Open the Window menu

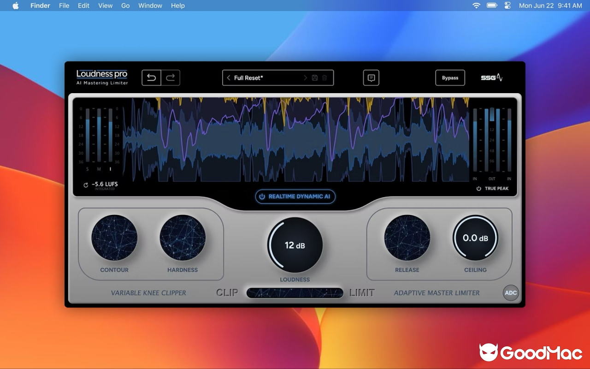click(150, 6)
